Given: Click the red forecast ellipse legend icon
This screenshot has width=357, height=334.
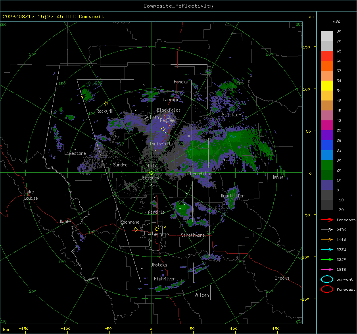Looking at the screenshot, I should 327,289.
